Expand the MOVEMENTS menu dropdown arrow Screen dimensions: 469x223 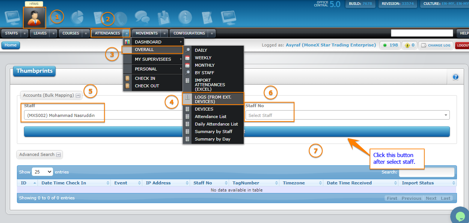(164, 33)
